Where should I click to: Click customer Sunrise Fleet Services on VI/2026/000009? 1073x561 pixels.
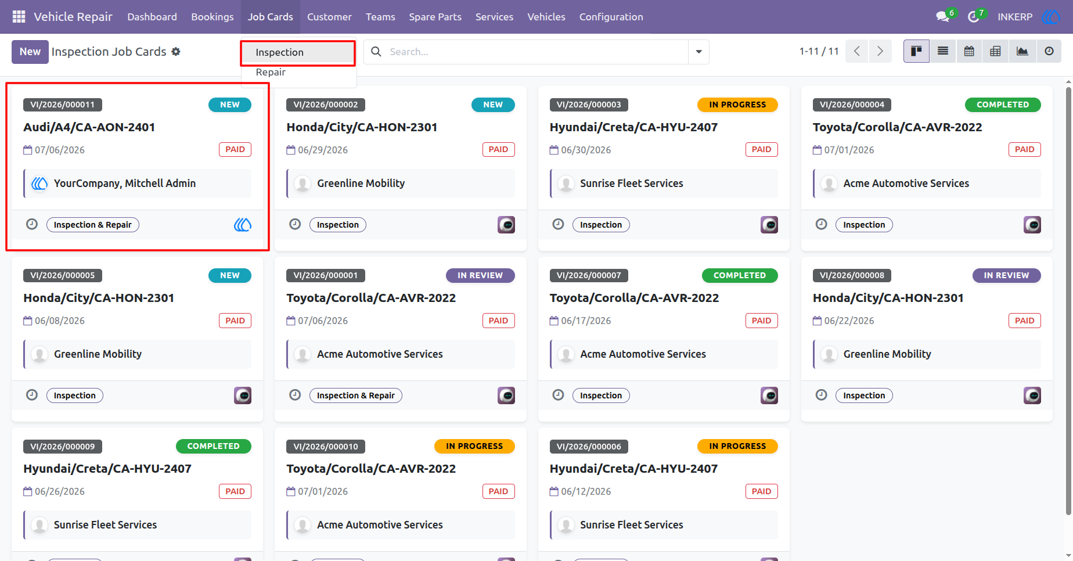pos(105,525)
